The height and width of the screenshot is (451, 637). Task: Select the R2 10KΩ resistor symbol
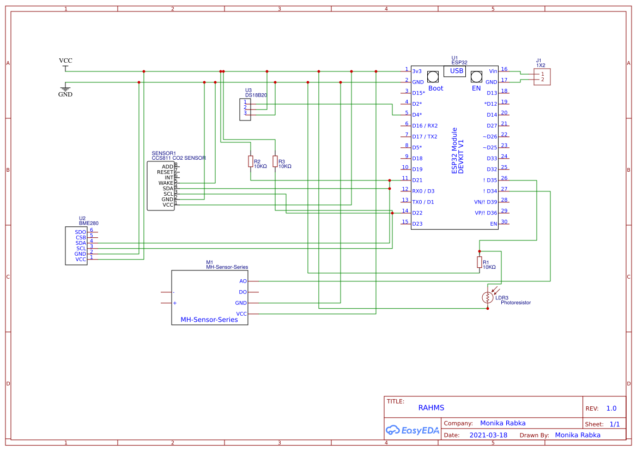(x=251, y=161)
